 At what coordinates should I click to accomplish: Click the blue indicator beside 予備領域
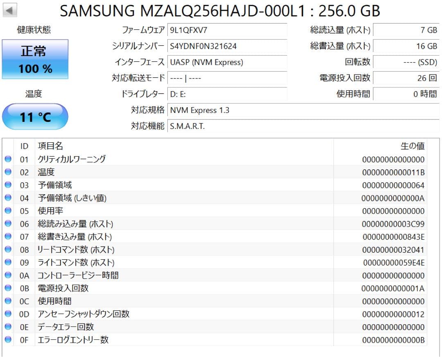(7, 185)
